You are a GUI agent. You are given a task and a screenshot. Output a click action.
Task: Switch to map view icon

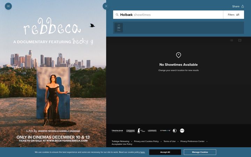240,40
